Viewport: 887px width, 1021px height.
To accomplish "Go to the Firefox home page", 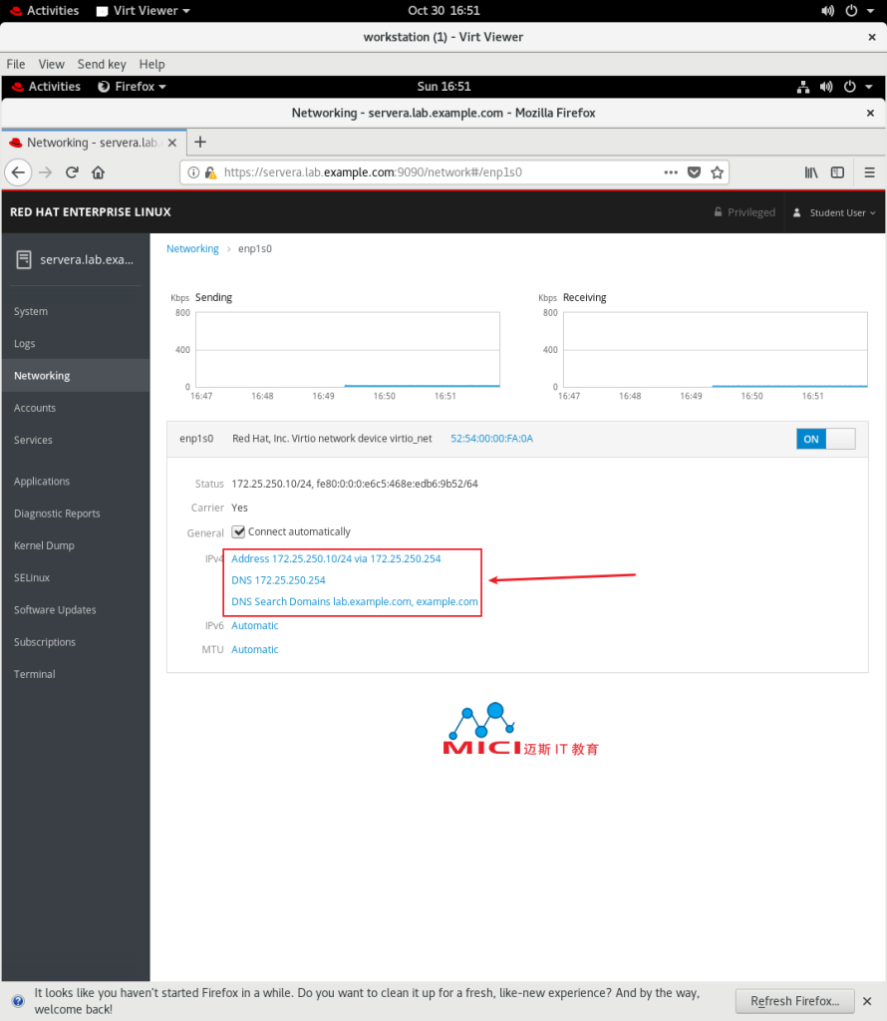I will click(99, 172).
